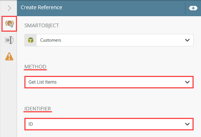201x137 pixels.
Task: Click the chevron arrow beside Get List Items
Action: (x=187, y=82)
